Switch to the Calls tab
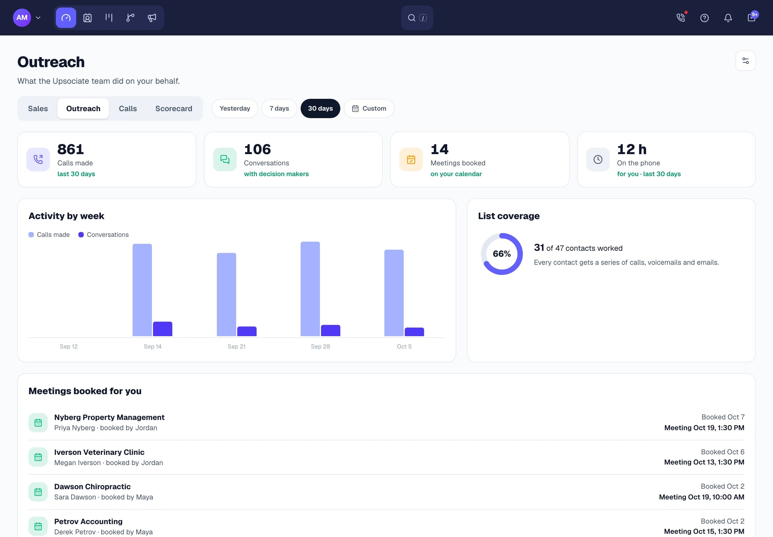The width and height of the screenshot is (773, 537). pyautogui.click(x=128, y=108)
